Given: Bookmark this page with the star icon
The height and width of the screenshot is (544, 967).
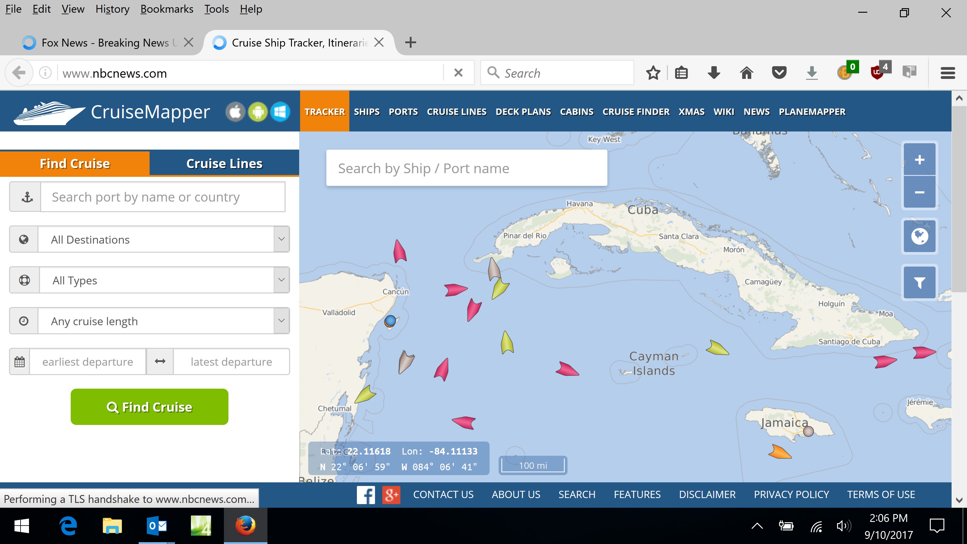Looking at the screenshot, I should (x=653, y=73).
